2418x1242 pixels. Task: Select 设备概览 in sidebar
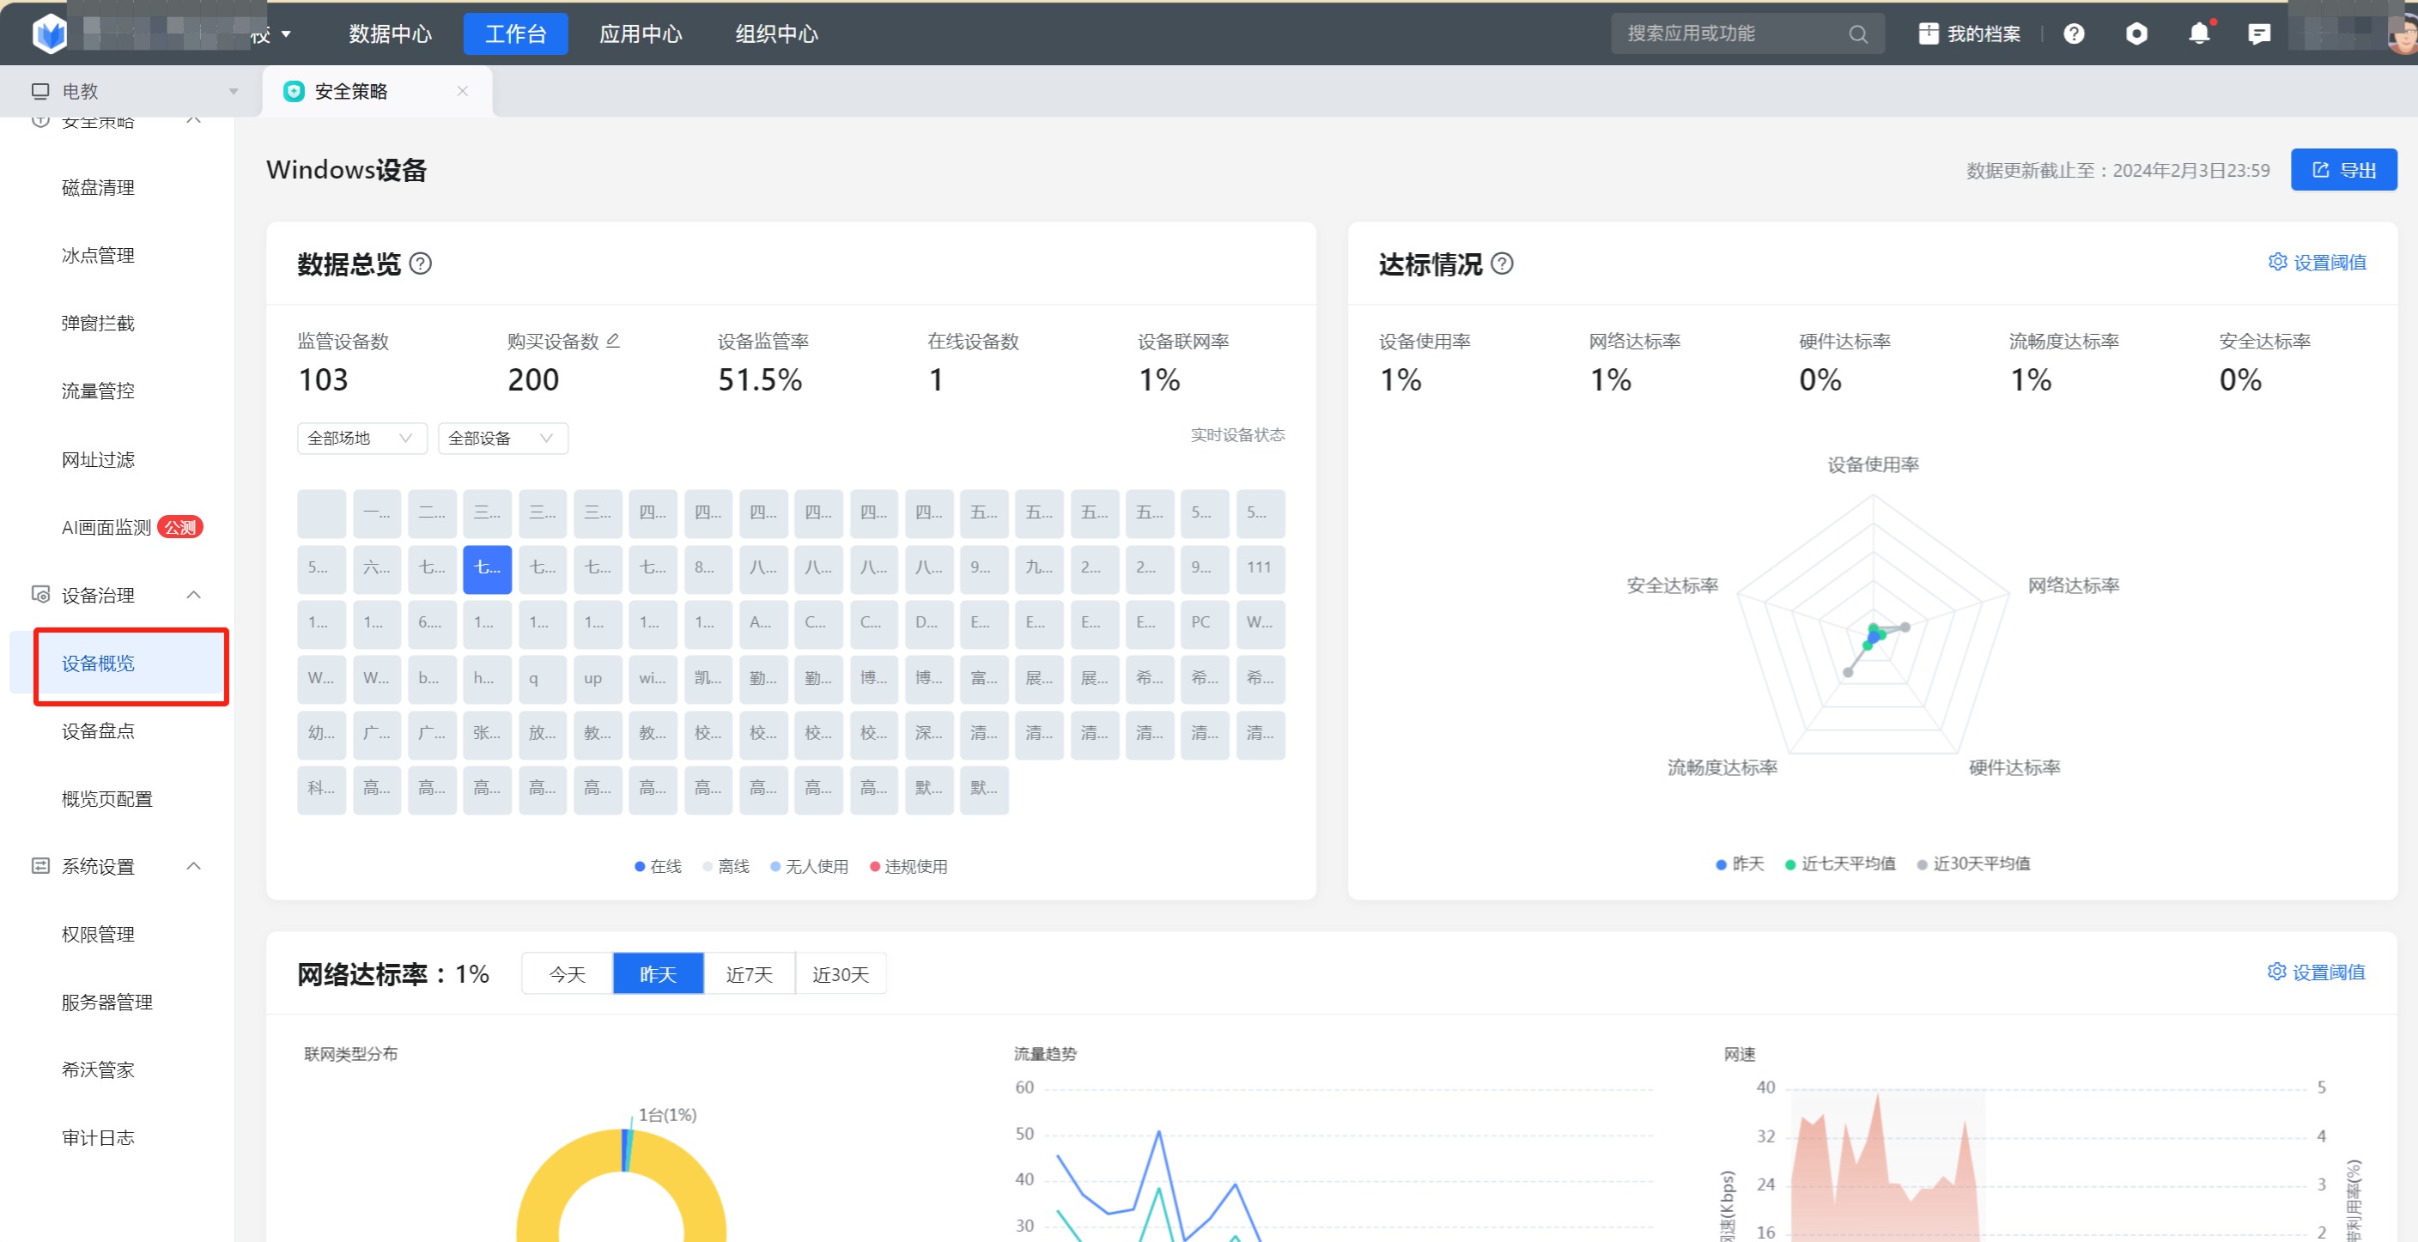pyautogui.click(x=98, y=663)
